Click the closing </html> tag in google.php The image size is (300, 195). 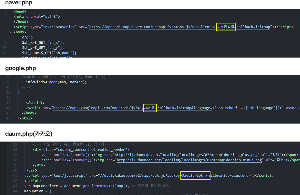25,118
